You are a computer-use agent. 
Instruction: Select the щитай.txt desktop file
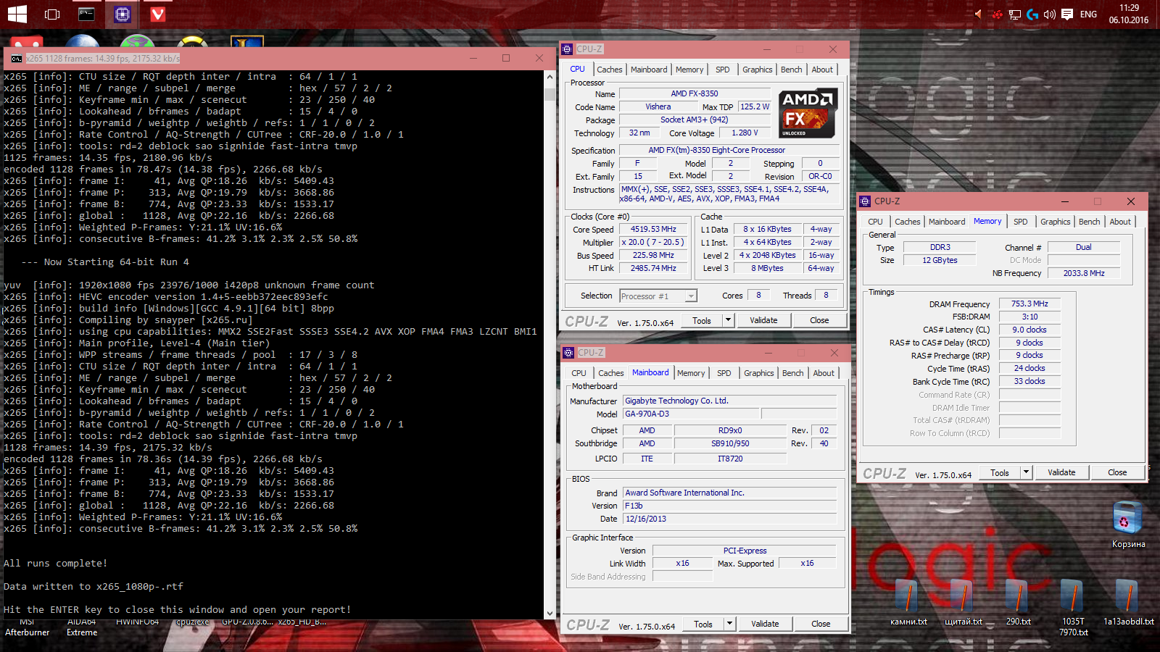(x=964, y=603)
